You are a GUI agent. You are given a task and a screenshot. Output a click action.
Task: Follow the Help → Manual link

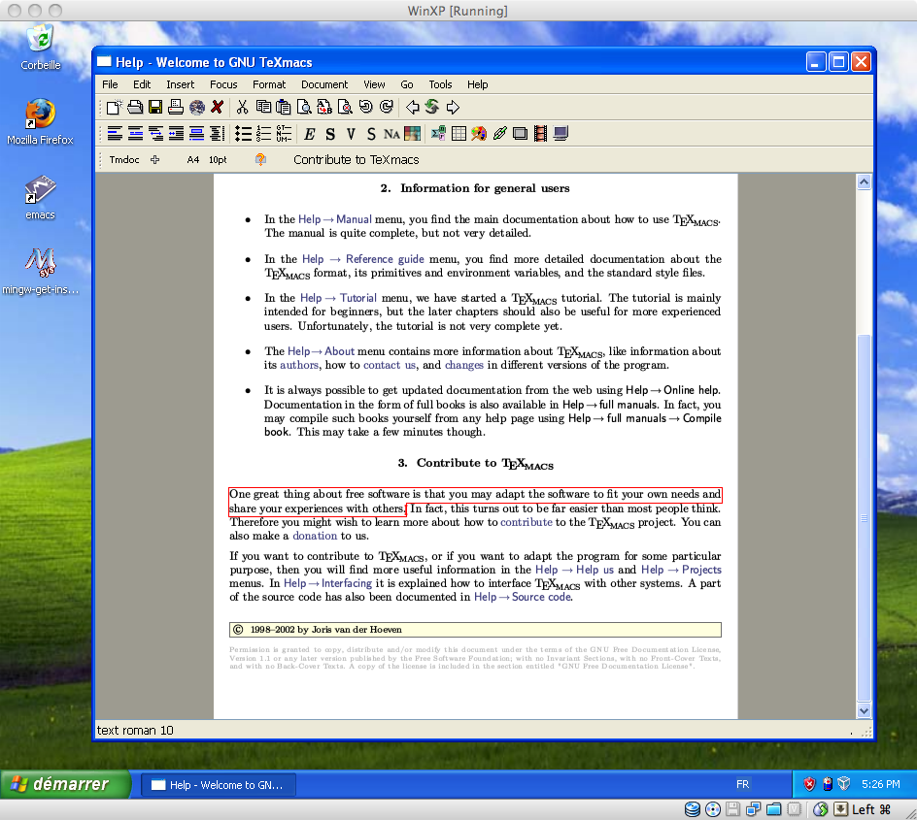(x=335, y=219)
